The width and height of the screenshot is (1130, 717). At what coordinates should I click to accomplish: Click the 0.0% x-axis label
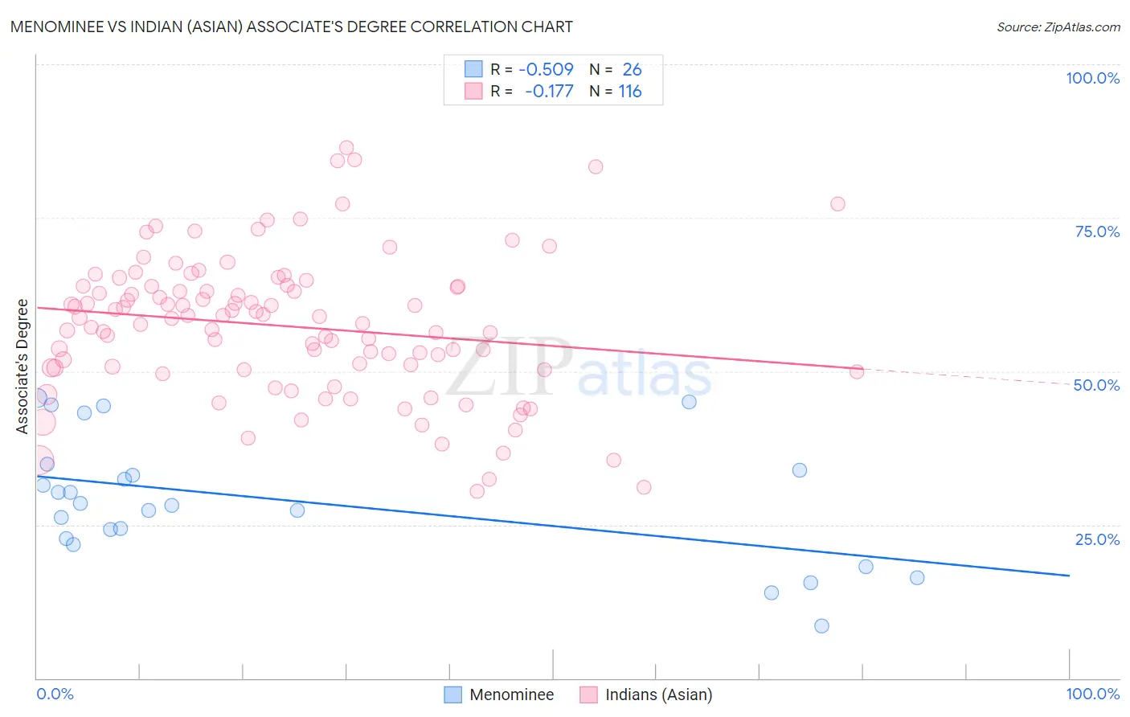55,694
